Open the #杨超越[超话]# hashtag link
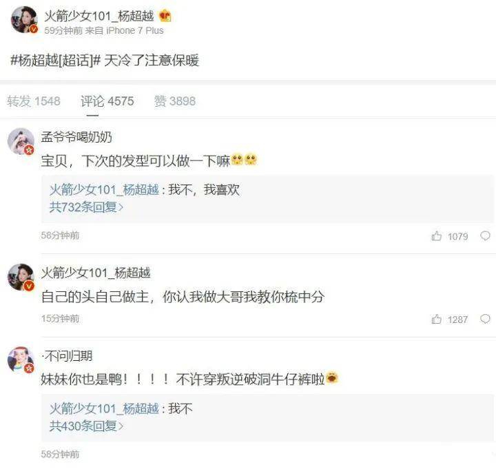The width and height of the screenshot is (496, 469). pyautogui.click(x=54, y=60)
